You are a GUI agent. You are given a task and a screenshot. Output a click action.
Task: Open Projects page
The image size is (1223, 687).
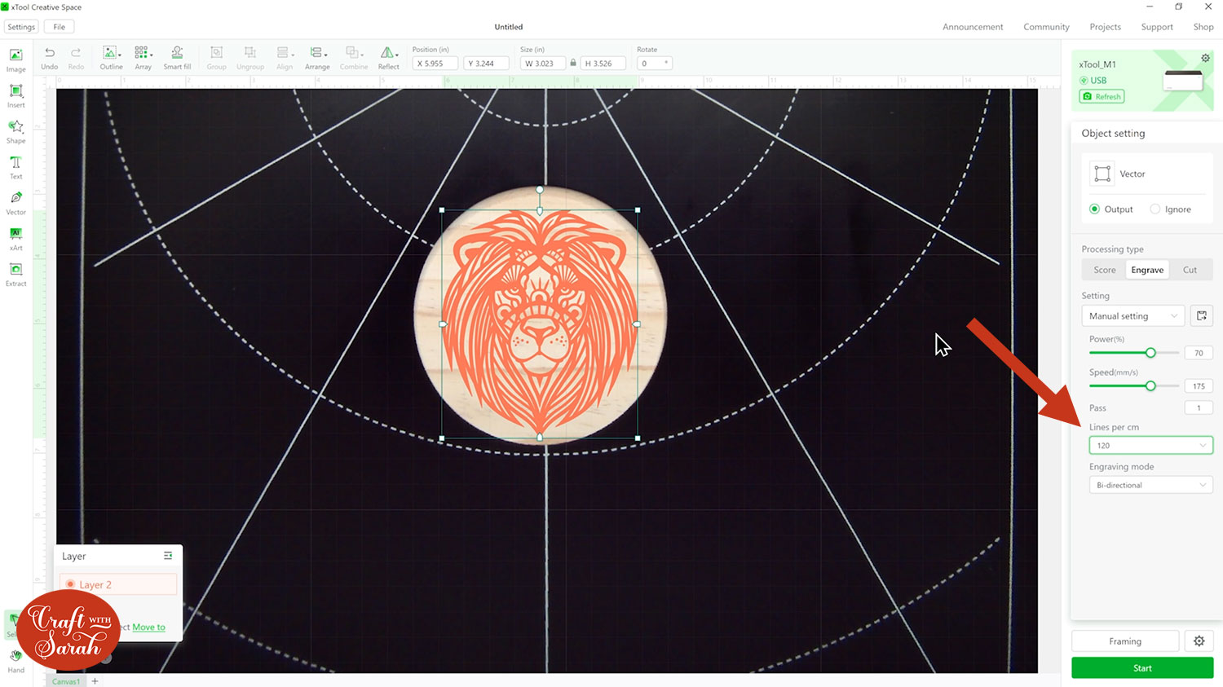pyautogui.click(x=1105, y=27)
